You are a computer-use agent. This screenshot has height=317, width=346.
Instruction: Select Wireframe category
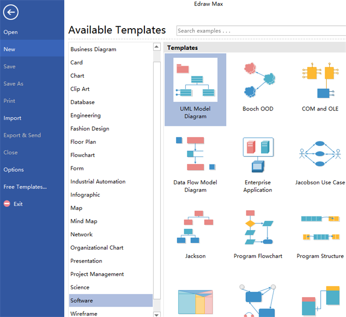pos(84,314)
